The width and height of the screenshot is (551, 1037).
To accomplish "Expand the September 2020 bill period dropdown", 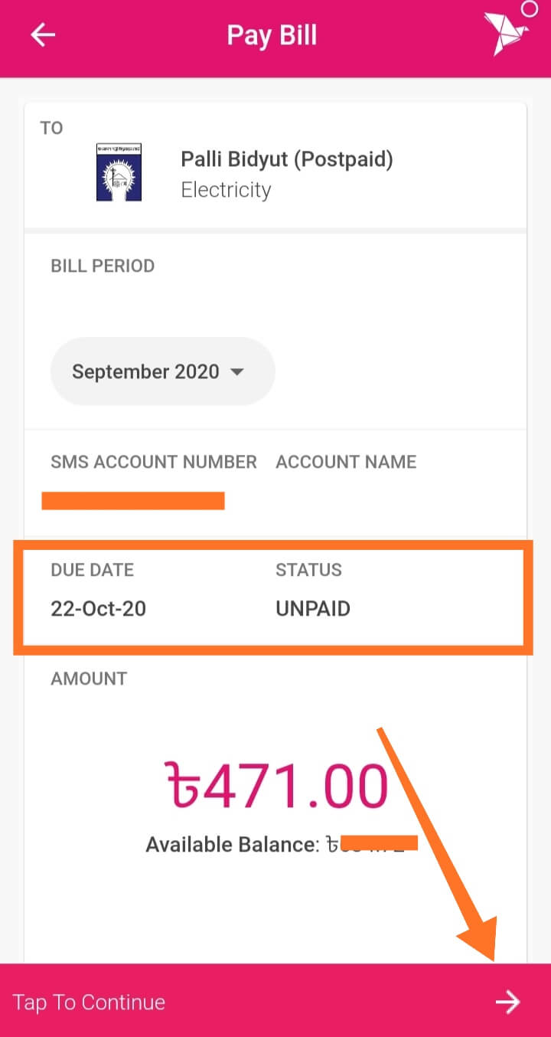I will tap(162, 371).
